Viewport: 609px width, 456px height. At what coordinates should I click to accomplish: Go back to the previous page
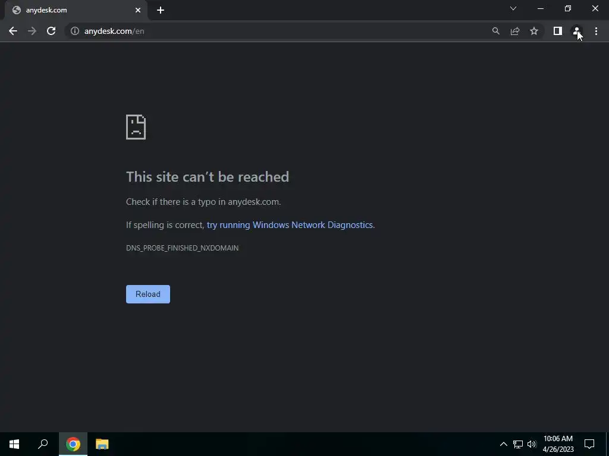pyautogui.click(x=13, y=31)
